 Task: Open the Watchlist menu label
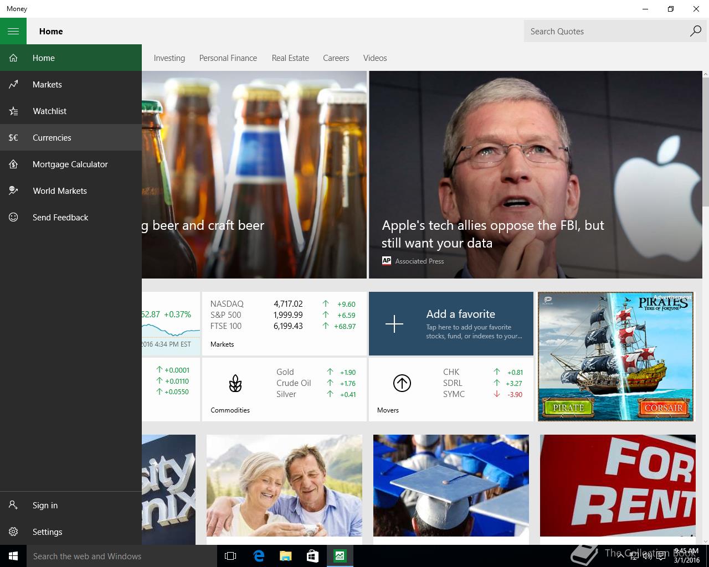pos(49,111)
